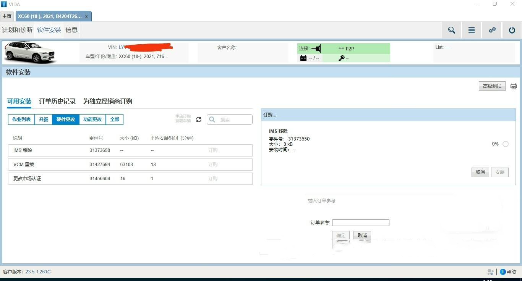
Task: Click 取消 button in the 订购 panel
Action: [480, 172]
